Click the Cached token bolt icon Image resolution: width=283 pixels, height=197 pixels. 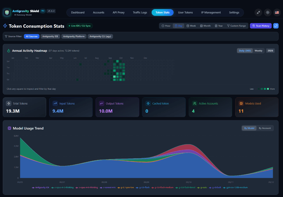148,103
